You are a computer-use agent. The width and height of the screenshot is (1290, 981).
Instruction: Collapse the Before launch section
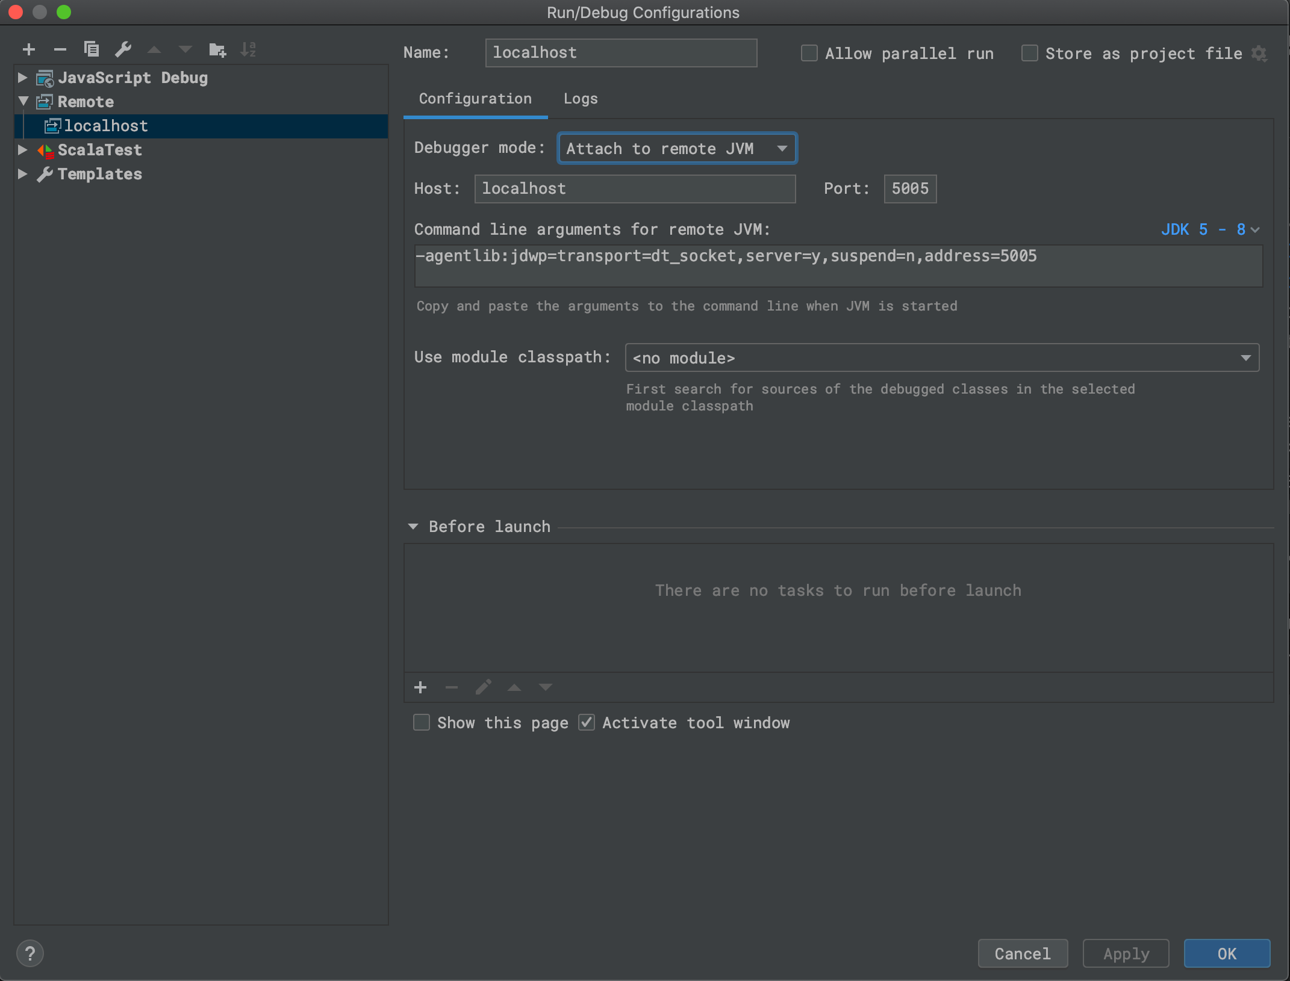click(x=413, y=527)
